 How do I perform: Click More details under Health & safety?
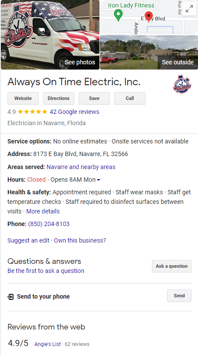tap(43, 211)
